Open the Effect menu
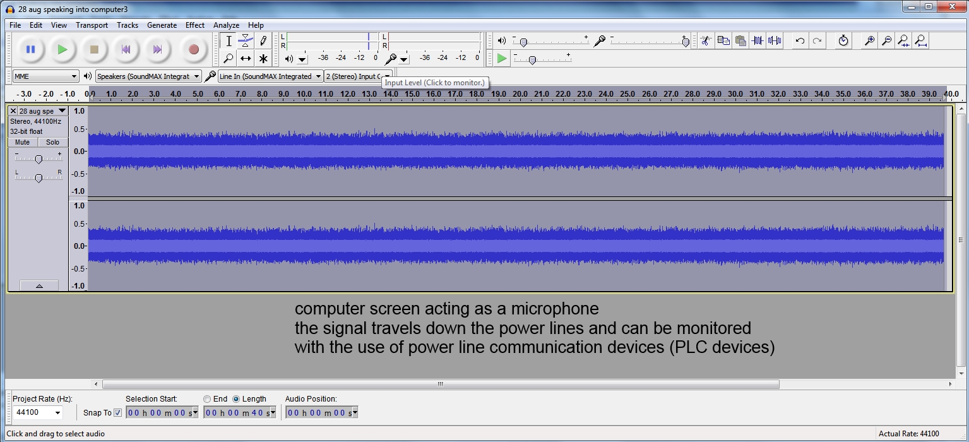Image resolution: width=969 pixels, height=442 pixels. pyautogui.click(x=194, y=25)
